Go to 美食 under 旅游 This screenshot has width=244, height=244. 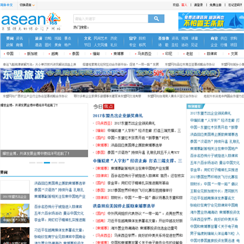pyautogui.click(x=58, y=45)
